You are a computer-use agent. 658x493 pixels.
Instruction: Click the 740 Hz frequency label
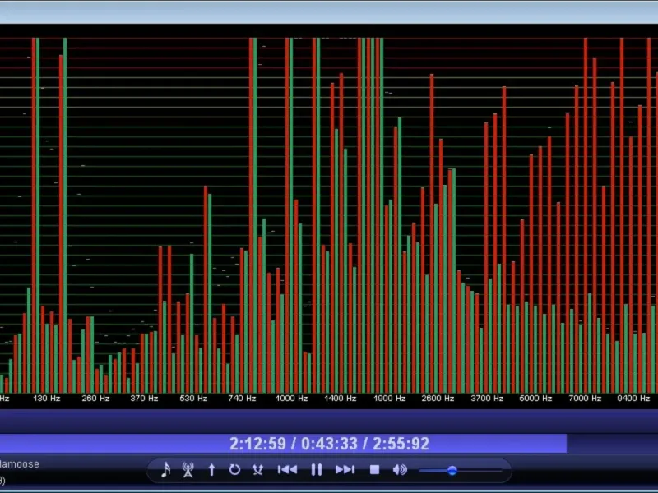242,399
